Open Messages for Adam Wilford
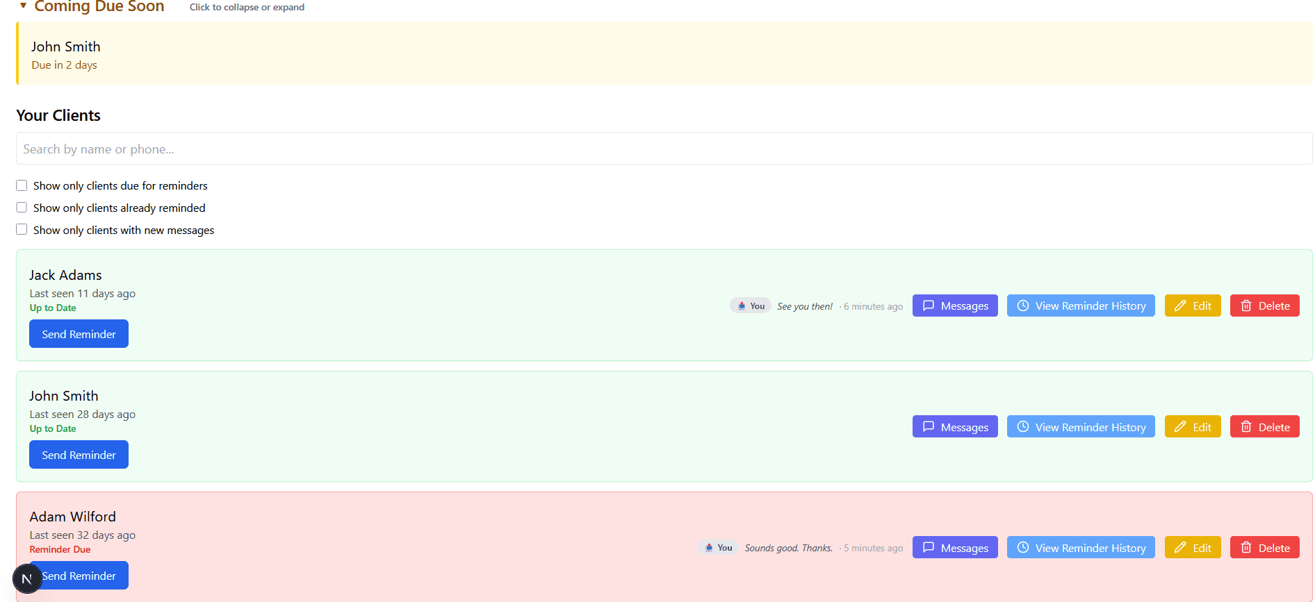1315x602 pixels. click(x=955, y=548)
